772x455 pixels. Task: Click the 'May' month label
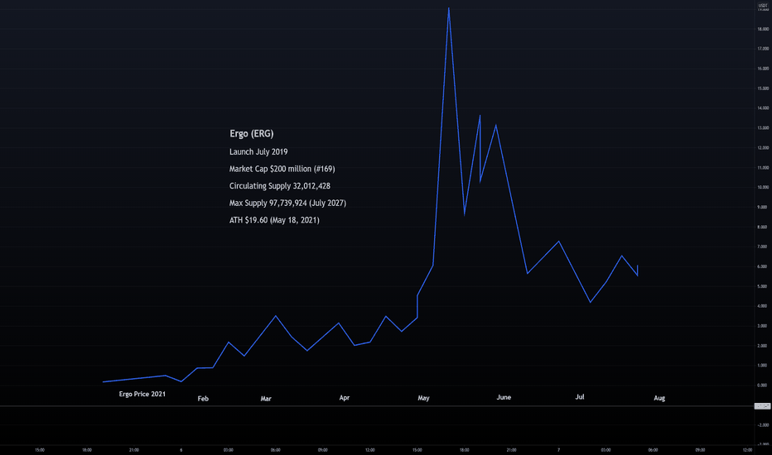coord(423,398)
